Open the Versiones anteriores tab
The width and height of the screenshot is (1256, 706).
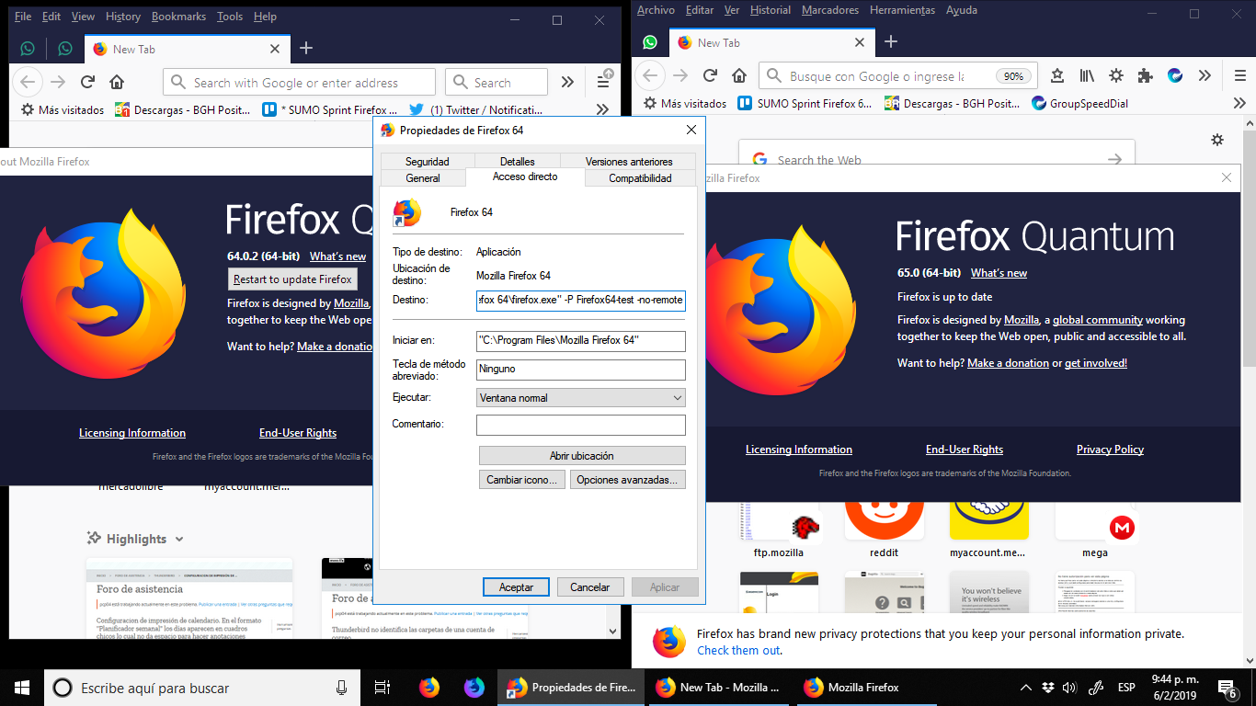629,162
